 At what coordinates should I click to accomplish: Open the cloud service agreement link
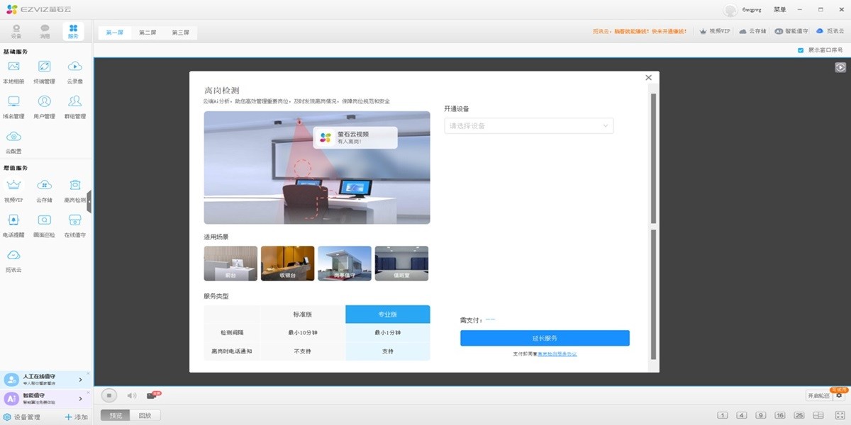coord(557,353)
